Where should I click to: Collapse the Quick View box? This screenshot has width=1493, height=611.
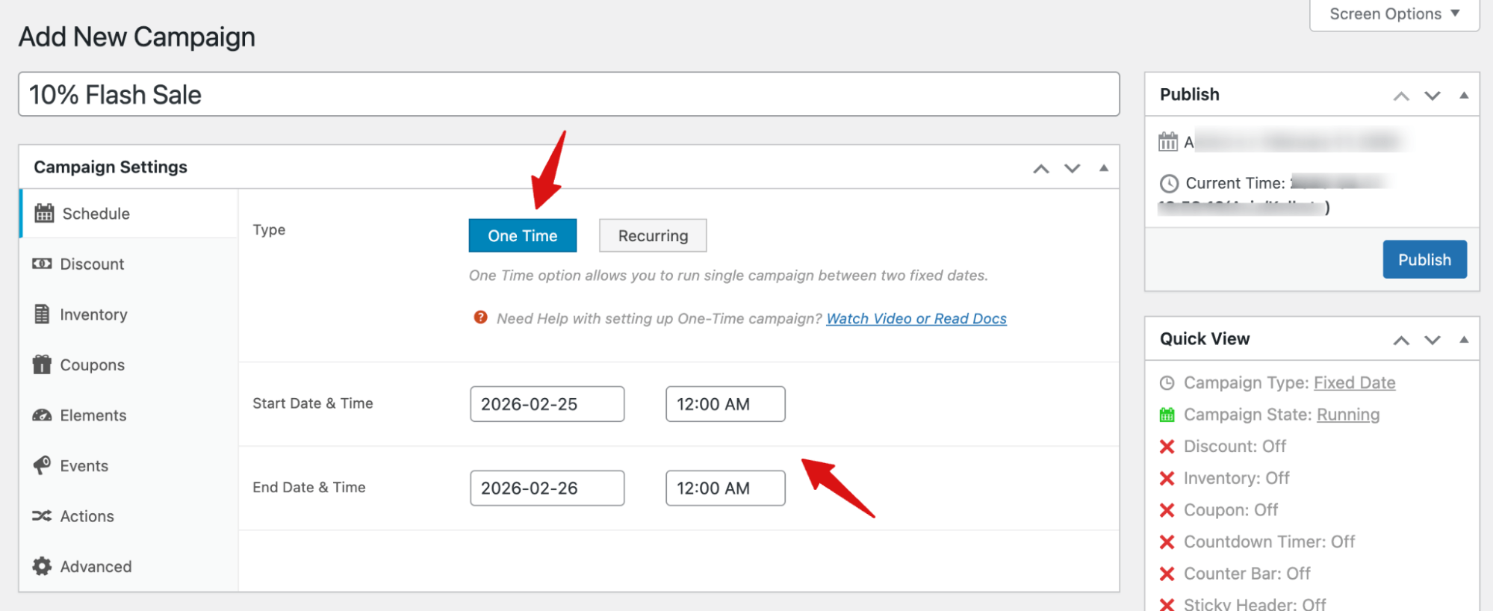pos(1464,339)
